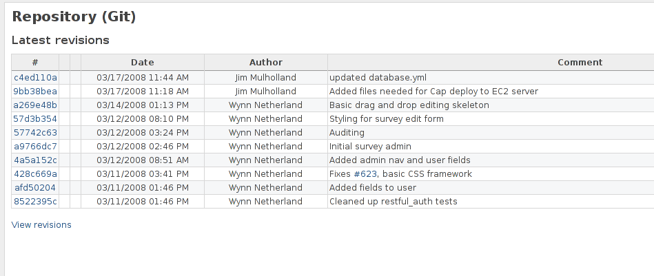654x276 pixels.
Task: Click the Latest revisions subheading
Action: tap(61, 41)
